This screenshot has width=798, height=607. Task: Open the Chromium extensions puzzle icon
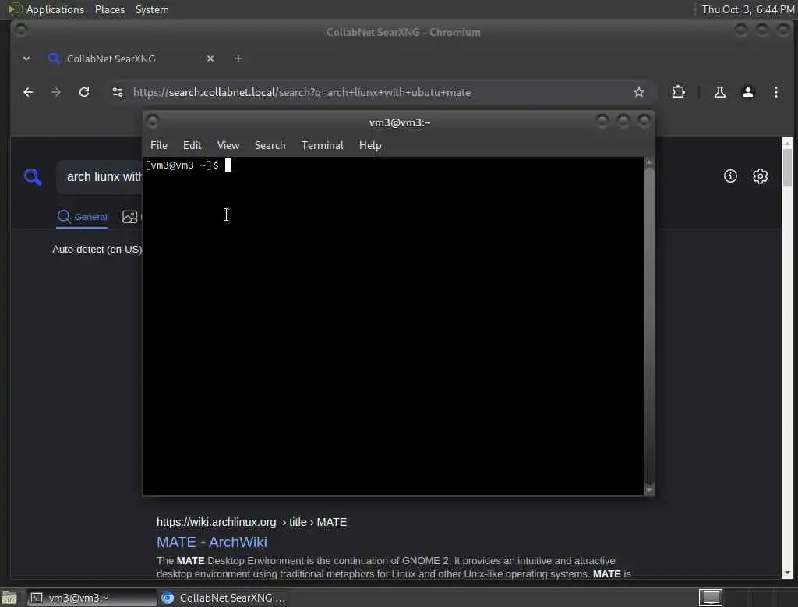click(x=678, y=92)
